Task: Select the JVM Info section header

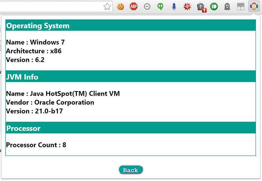Action: point(131,77)
